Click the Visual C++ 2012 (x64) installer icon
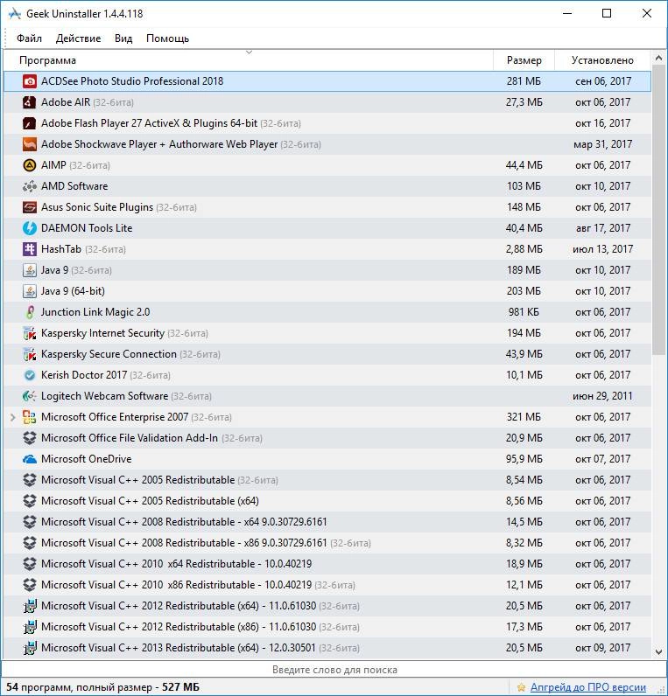This screenshot has width=668, height=696. (30, 606)
